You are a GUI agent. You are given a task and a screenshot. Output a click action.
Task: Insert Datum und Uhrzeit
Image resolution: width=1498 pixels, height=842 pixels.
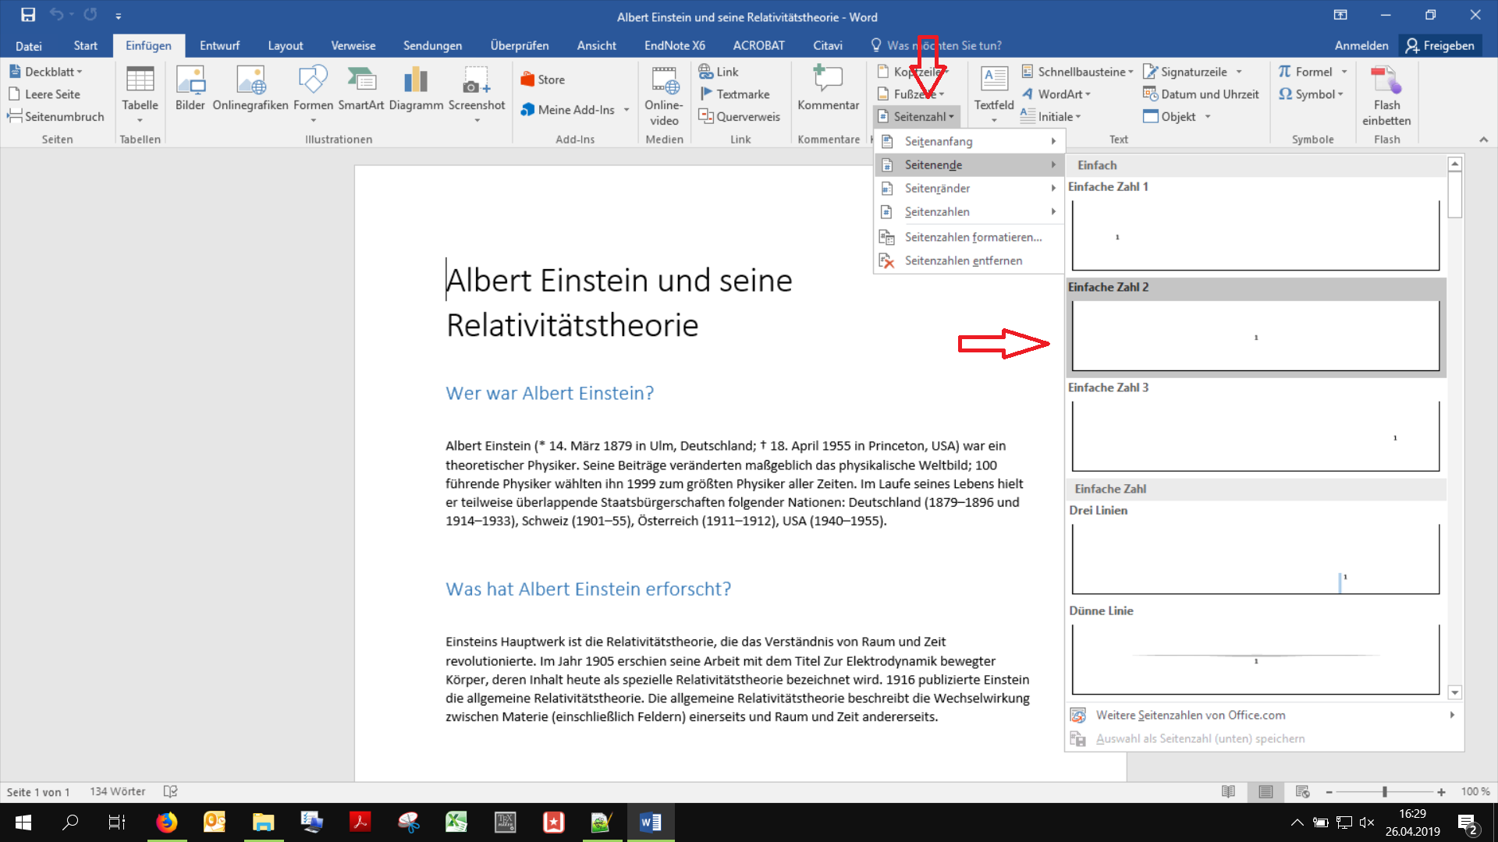1202,94
